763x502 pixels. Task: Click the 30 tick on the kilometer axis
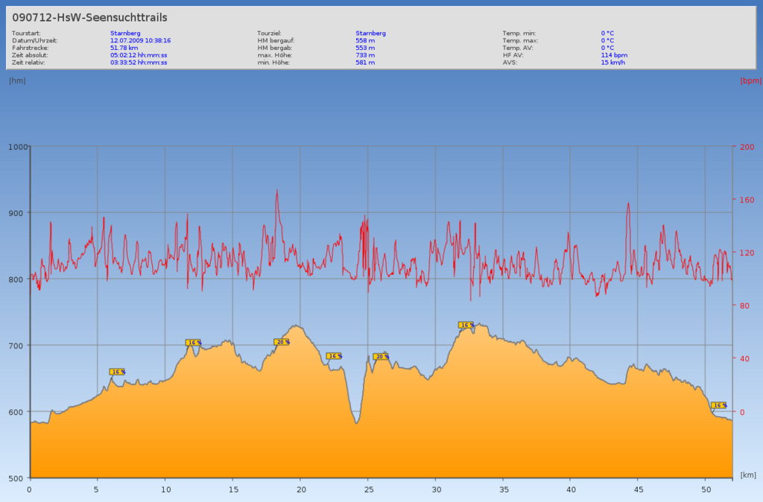tap(437, 490)
